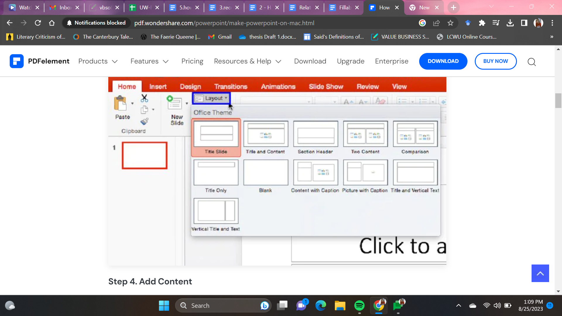Screen dimensions: 562x316
Task: Click the share page icon
Action: pyautogui.click(x=436, y=23)
